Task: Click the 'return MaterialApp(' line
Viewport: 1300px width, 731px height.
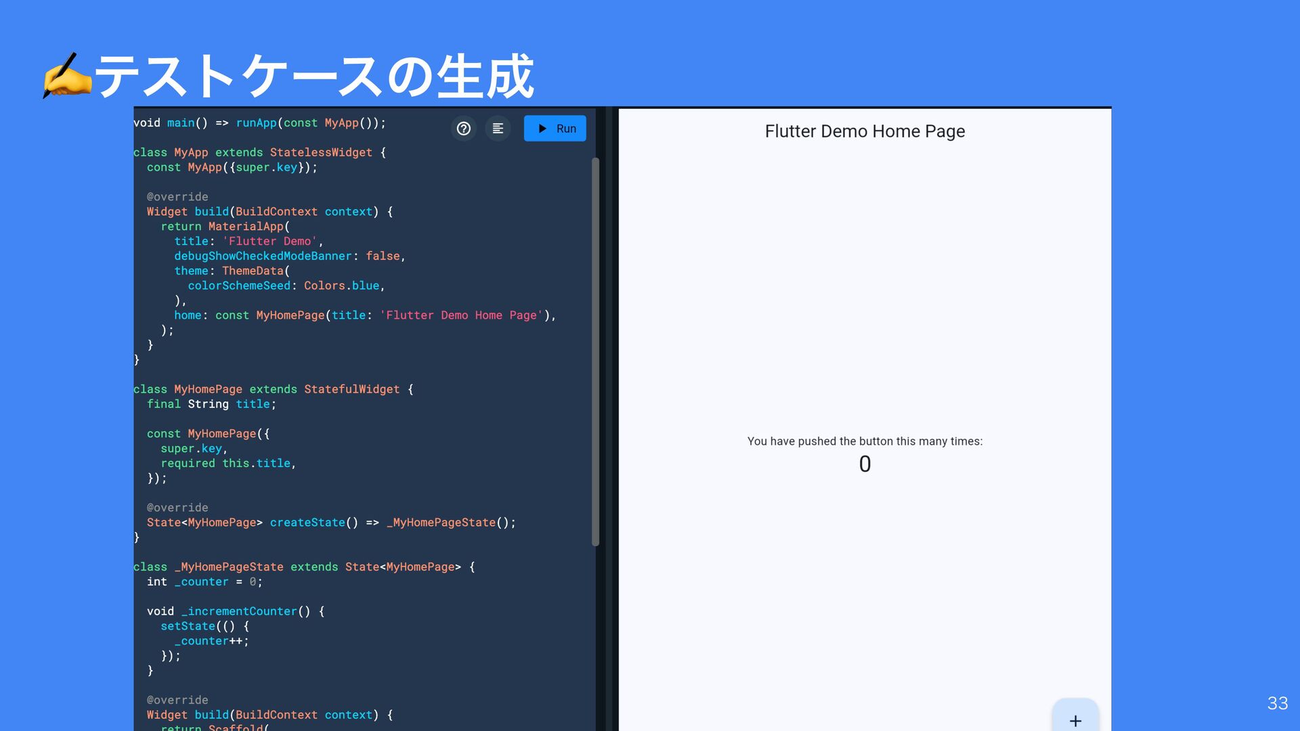Action: coord(225,227)
